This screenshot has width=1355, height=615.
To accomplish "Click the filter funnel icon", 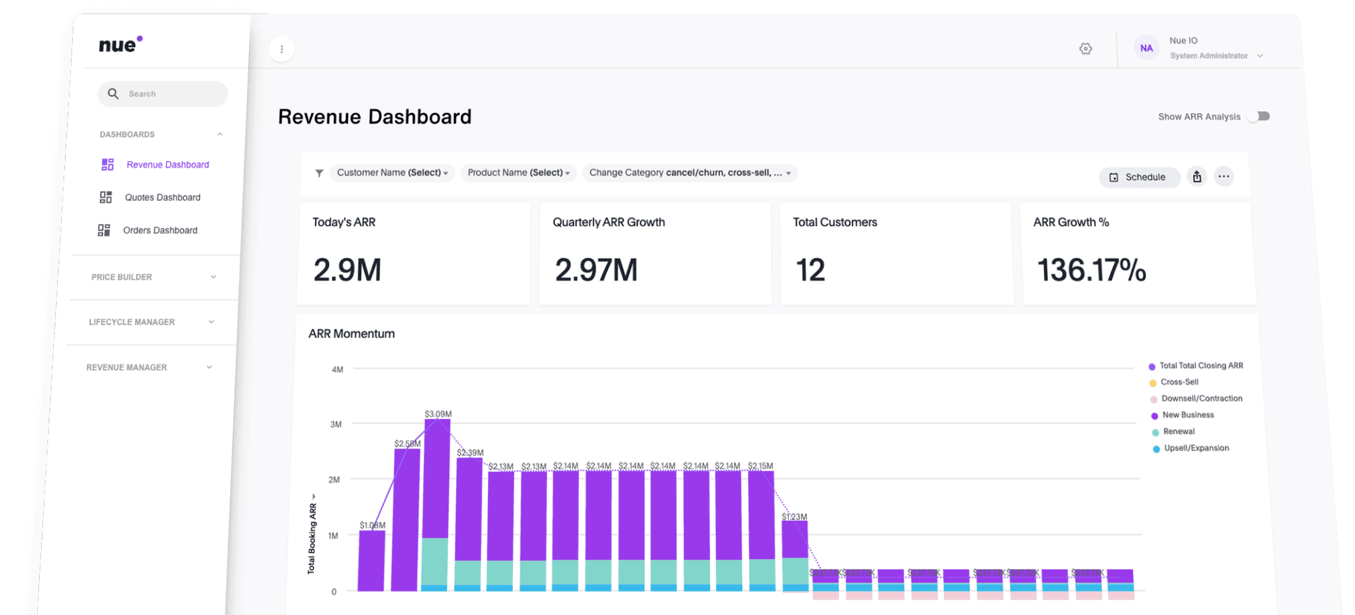I will 319,173.
